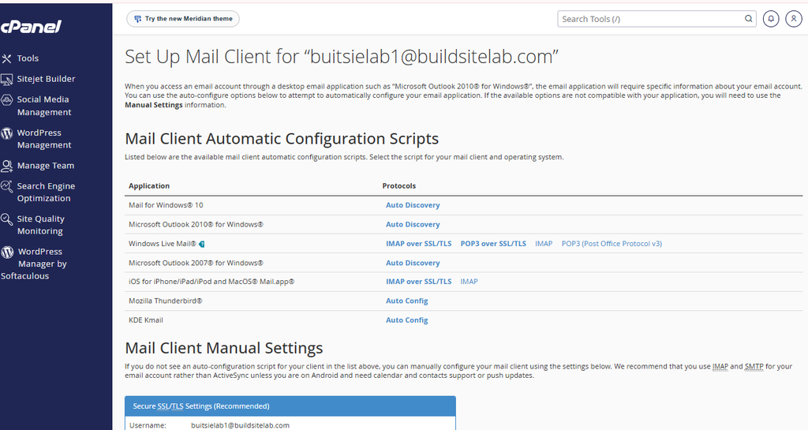Click the Application column header

coord(149,186)
